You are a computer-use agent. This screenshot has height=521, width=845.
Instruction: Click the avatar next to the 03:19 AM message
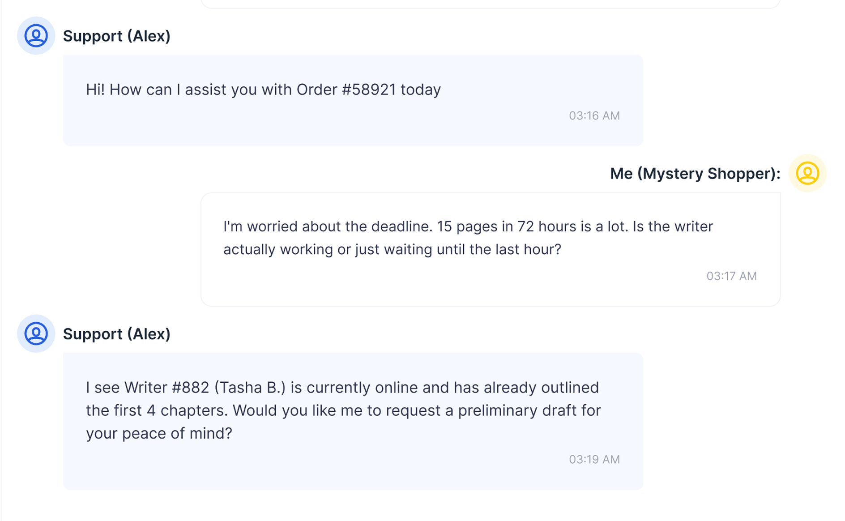coord(35,334)
